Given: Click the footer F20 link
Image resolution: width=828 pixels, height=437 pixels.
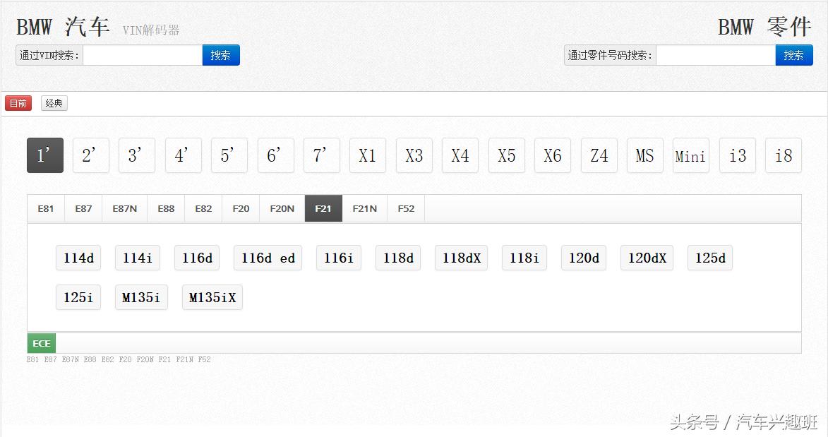Looking at the screenshot, I should click(125, 359).
